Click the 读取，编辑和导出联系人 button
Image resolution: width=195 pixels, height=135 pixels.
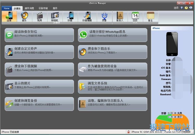(113, 104)
